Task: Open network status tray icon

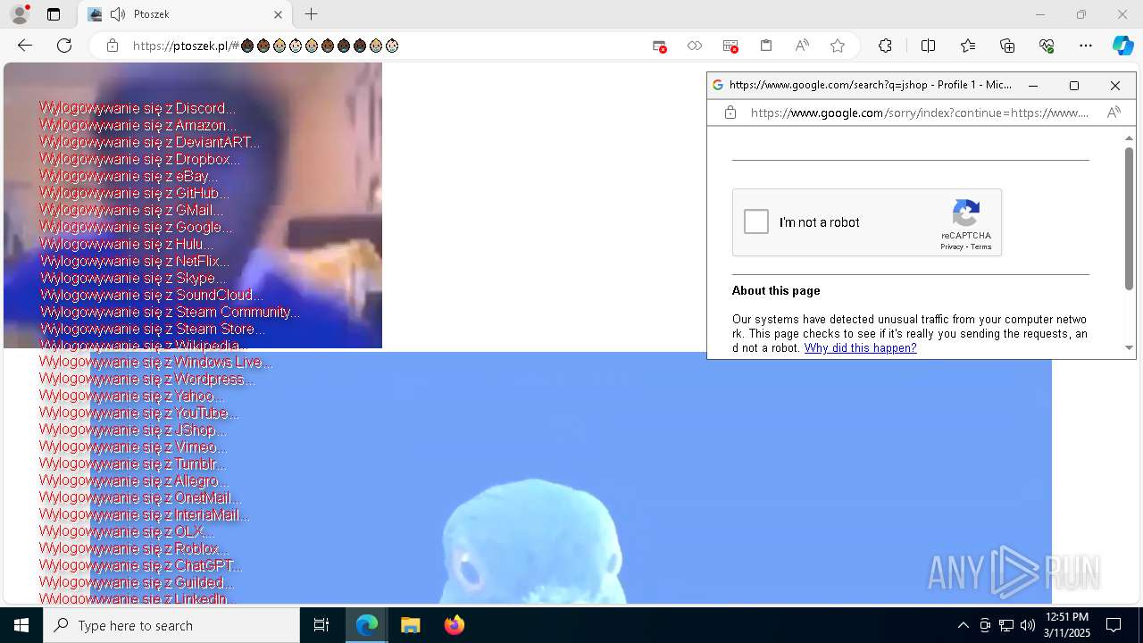Action: coord(1005,625)
